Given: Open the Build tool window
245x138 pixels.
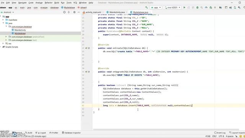Looking at the screenshot, I should (x=29, y=133).
